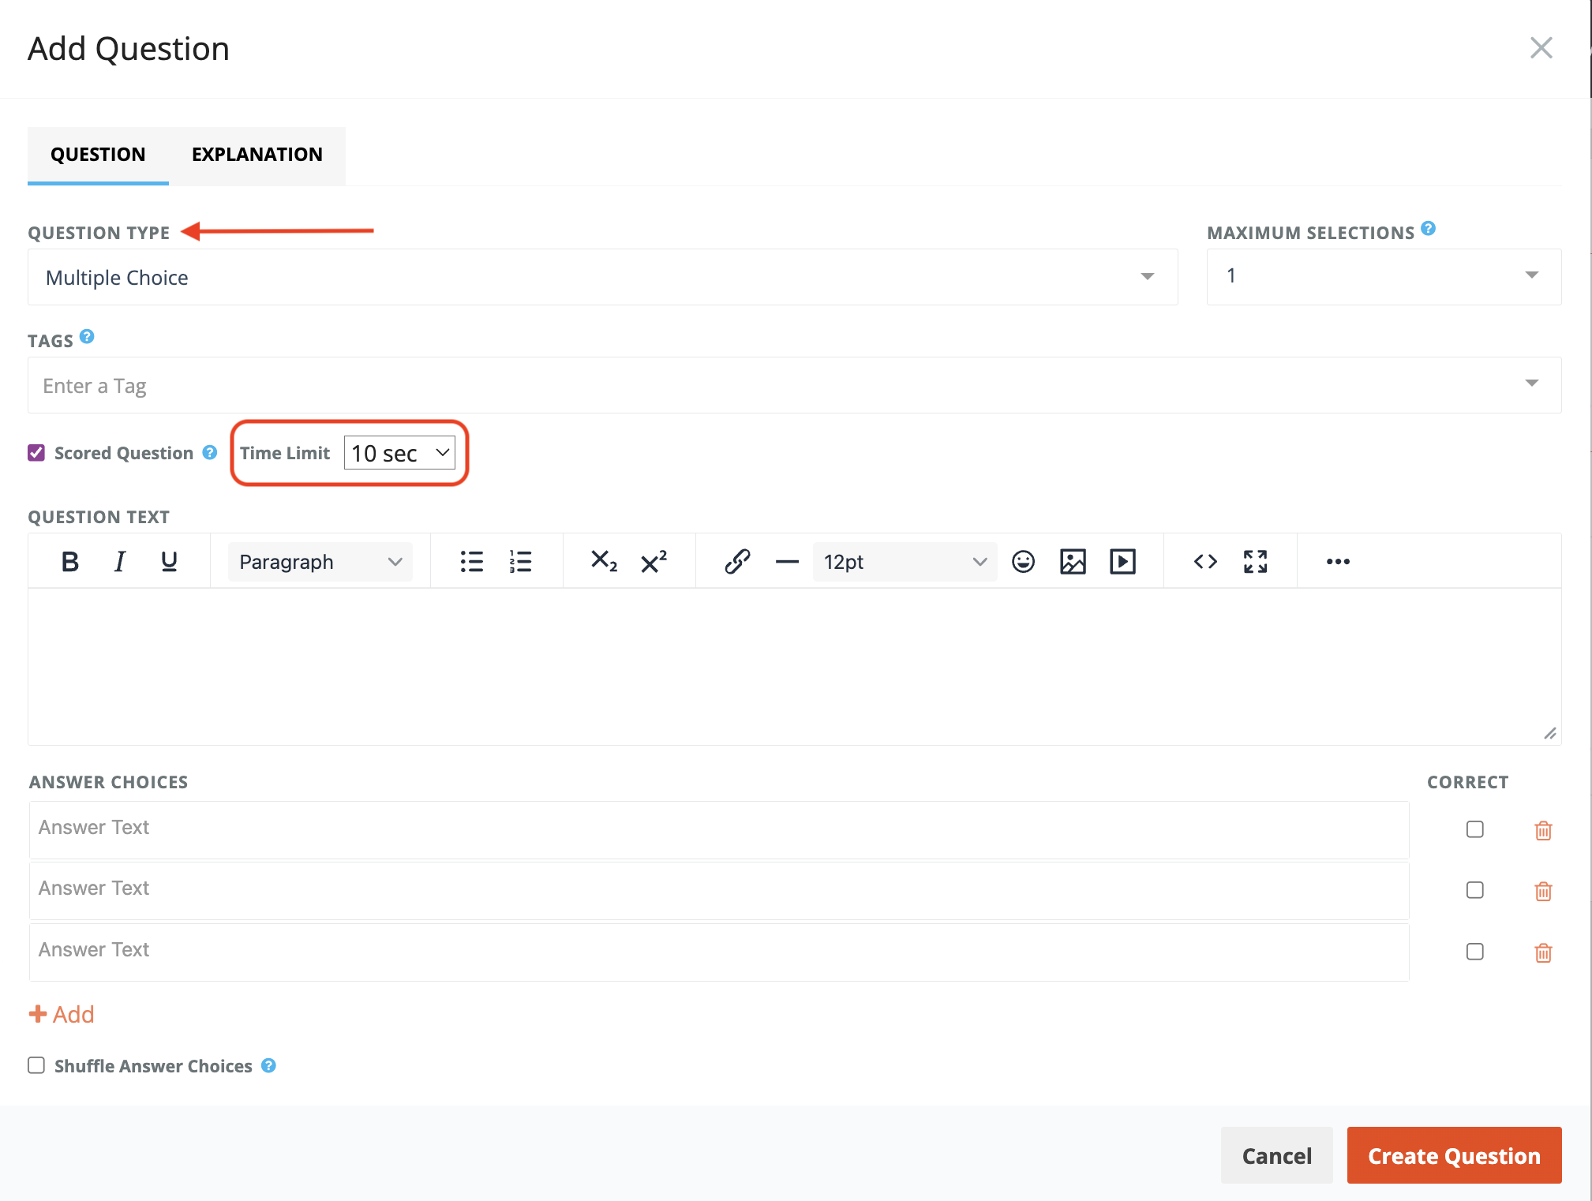The width and height of the screenshot is (1592, 1201).
Task: Add another answer choice
Action: coord(62,1014)
